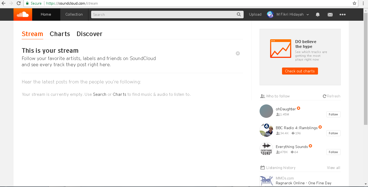Open notifications bell
Viewport: 368px width, 187px height.
point(318,15)
